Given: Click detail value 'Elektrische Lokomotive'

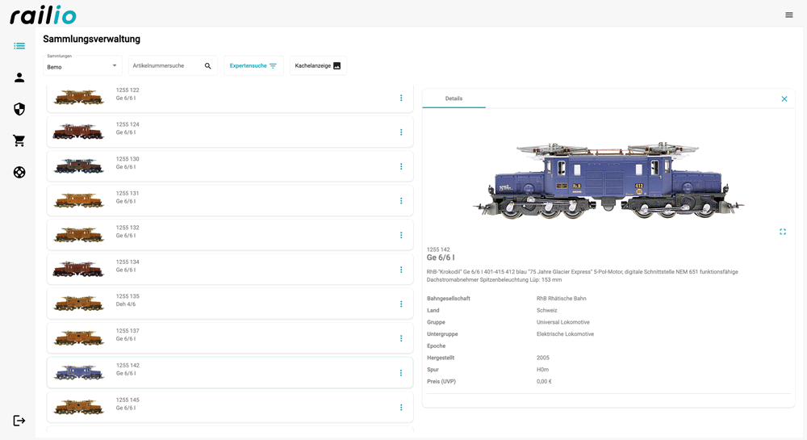Looking at the screenshot, I should 565,334.
